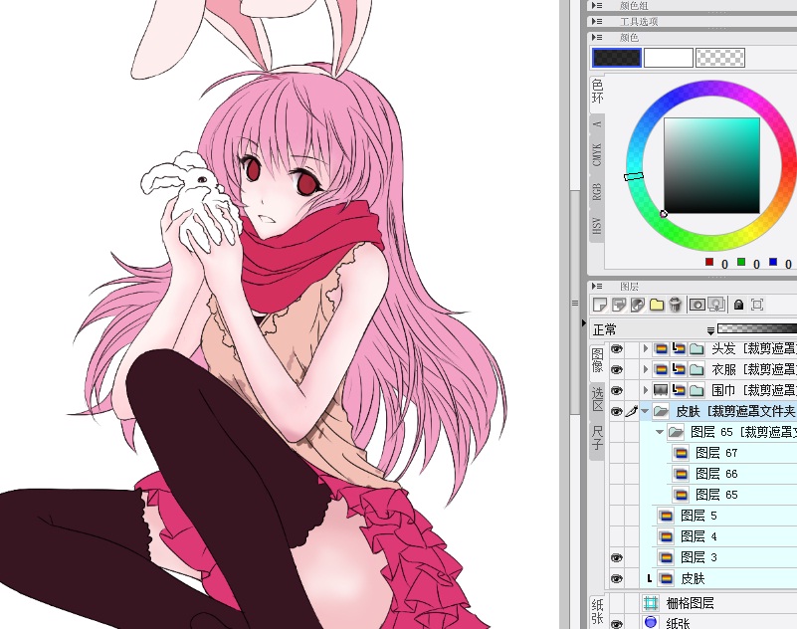Screen dimensions: 797x629
Task: Click clipping icon on 衣服 folder row
Action: coord(678,369)
